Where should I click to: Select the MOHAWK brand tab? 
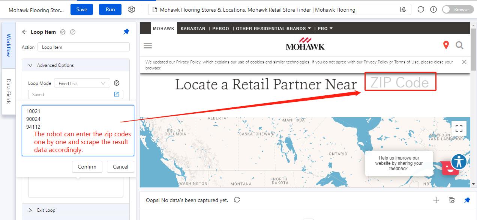pos(163,29)
